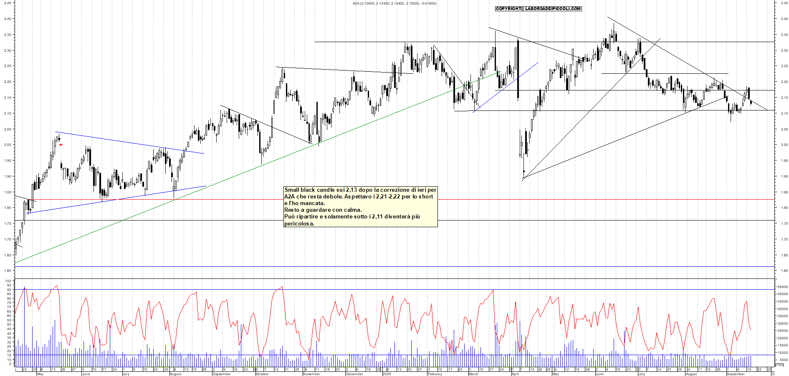Image resolution: width=789 pixels, height=376 pixels.
Task: Click the 40000 volume scale label
Action: [x=782, y=309]
